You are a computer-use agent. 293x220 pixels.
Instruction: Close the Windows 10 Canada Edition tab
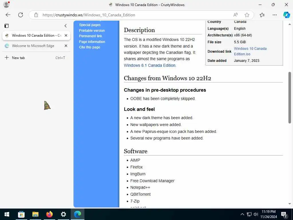66,35
